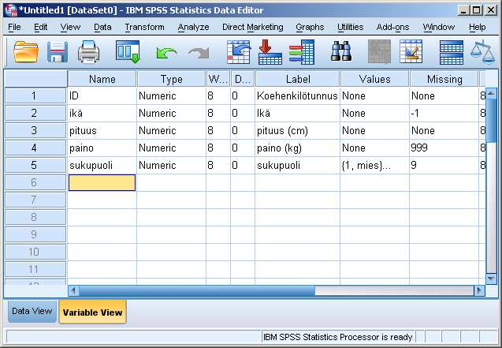The height and width of the screenshot is (348, 502).
Task: Click the variable name cell 'paino'
Action: click(102, 148)
